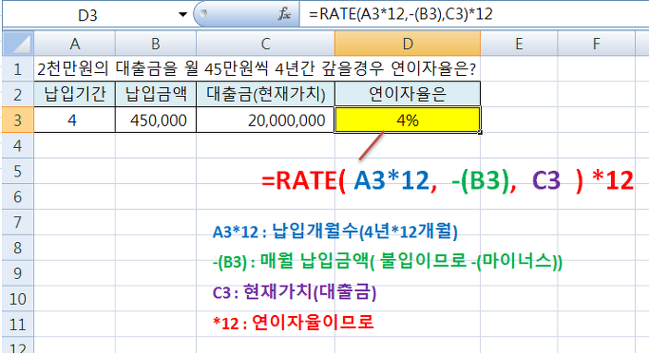Select row 4 header

[x=17, y=145]
